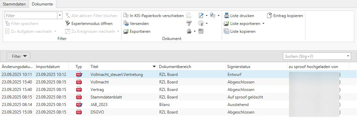
Task: Switch to the Stammdaten tab
Action: point(14,4)
